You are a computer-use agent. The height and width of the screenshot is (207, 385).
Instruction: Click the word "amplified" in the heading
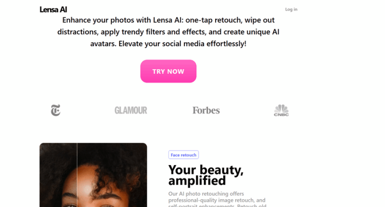[x=197, y=181]
